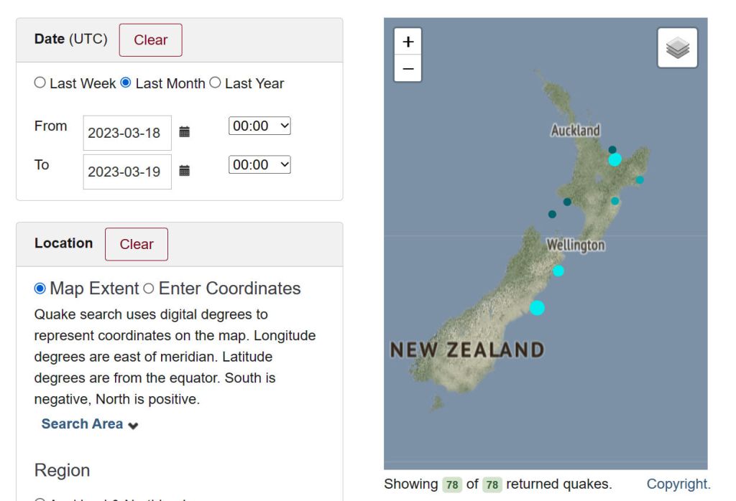Open the From time dropdown

pyautogui.click(x=259, y=126)
